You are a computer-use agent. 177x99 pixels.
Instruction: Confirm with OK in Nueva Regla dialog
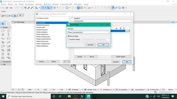(x=103, y=45)
